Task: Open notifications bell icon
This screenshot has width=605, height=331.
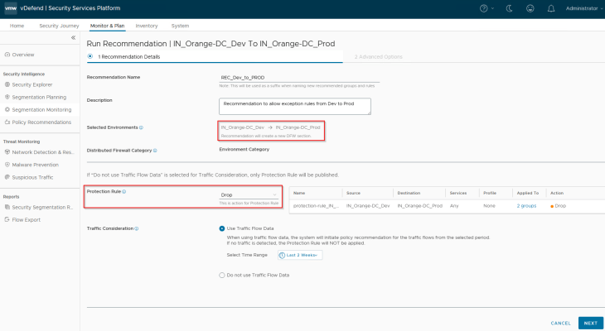Action: [550, 8]
